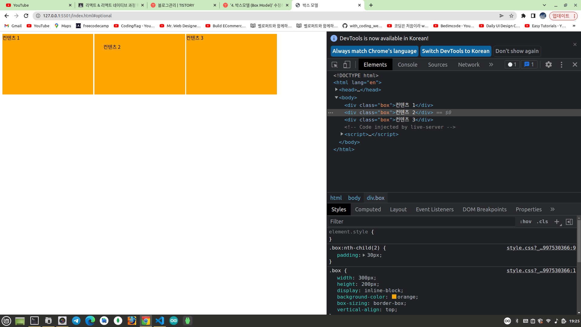Open DevTools settings gear
Image resolution: width=581 pixels, height=327 pixels.
(x=548, y=65)
